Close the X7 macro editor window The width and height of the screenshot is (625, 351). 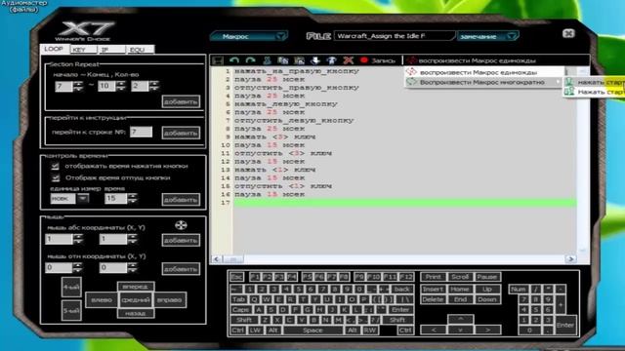point(568,34)
